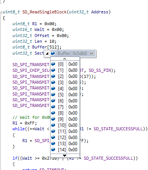Click the cube icon for element [5]
The image size is (148, 170).
[53, 94]
